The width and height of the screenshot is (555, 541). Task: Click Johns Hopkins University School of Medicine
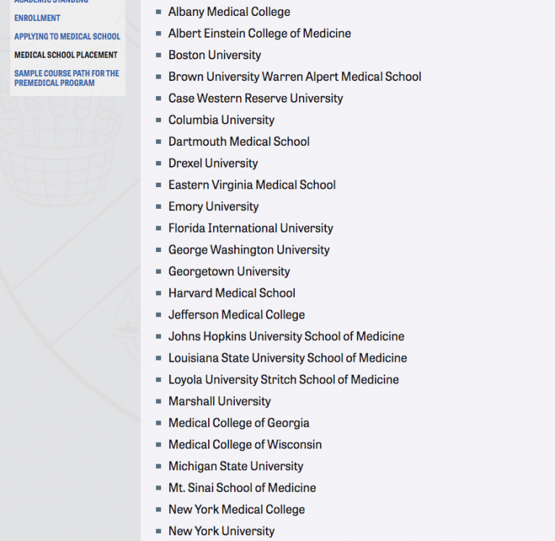[x=286, y=336]
